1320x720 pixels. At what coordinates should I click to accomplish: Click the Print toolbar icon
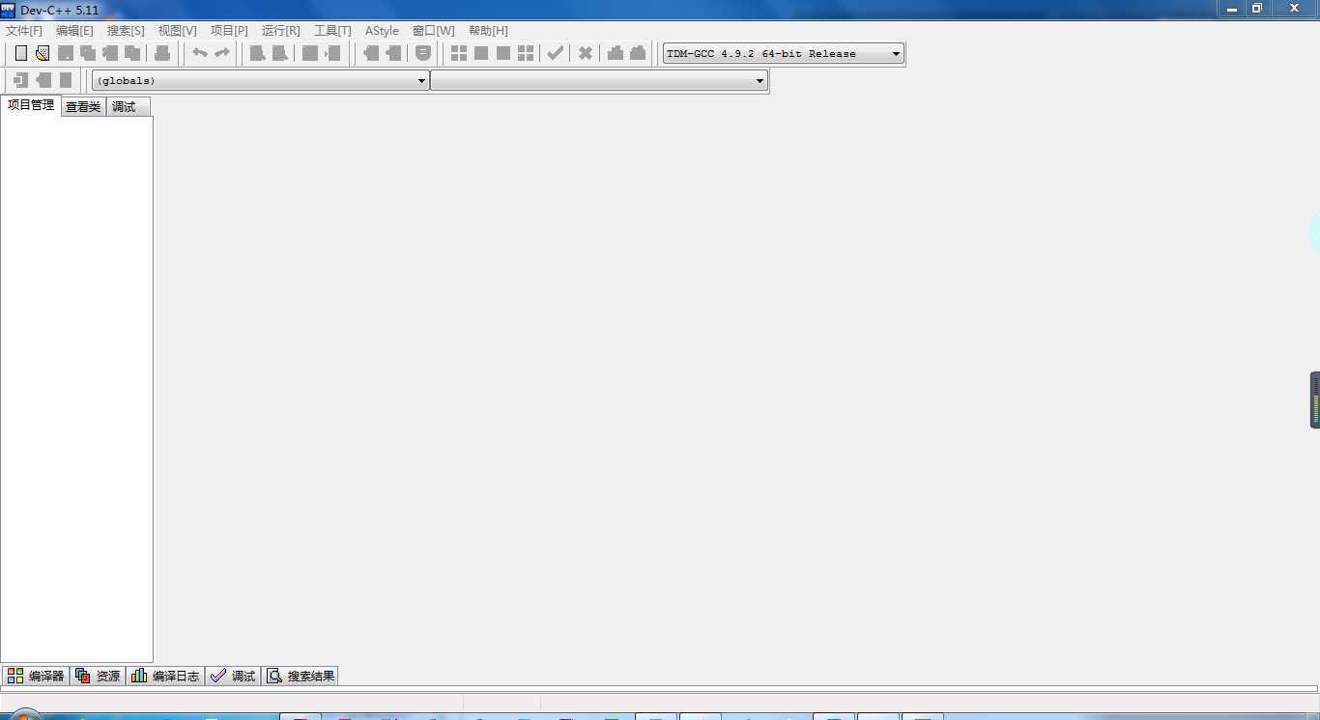click(162, 53)
